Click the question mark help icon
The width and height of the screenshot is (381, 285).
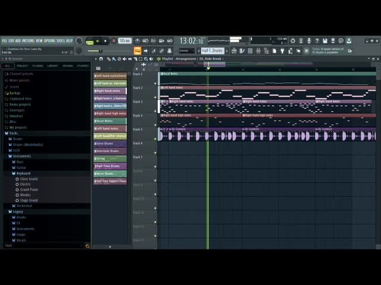(317, 41)
